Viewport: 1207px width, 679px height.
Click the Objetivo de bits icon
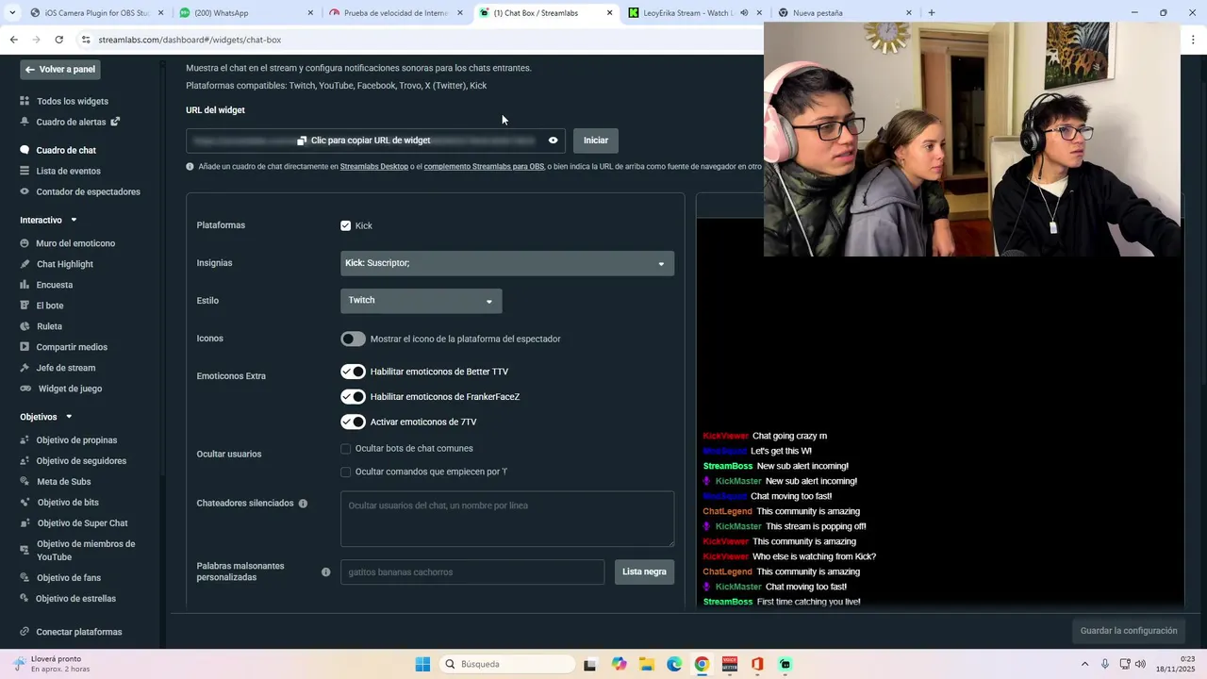coord(25,503)
